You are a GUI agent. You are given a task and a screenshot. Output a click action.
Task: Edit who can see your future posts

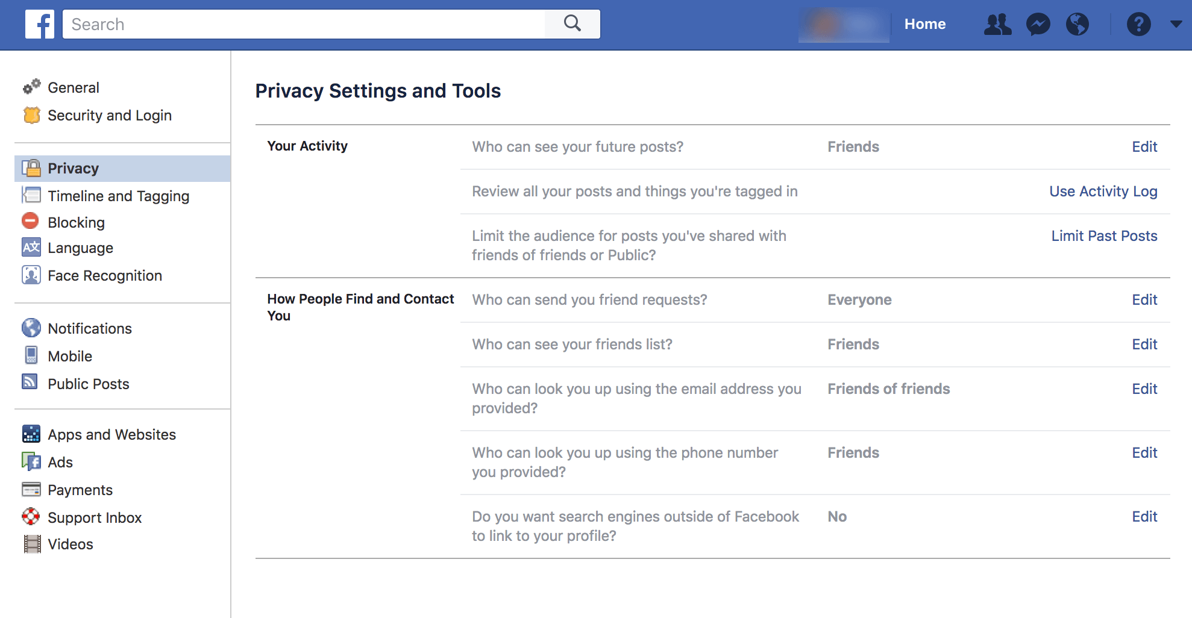click(1144, 147)
